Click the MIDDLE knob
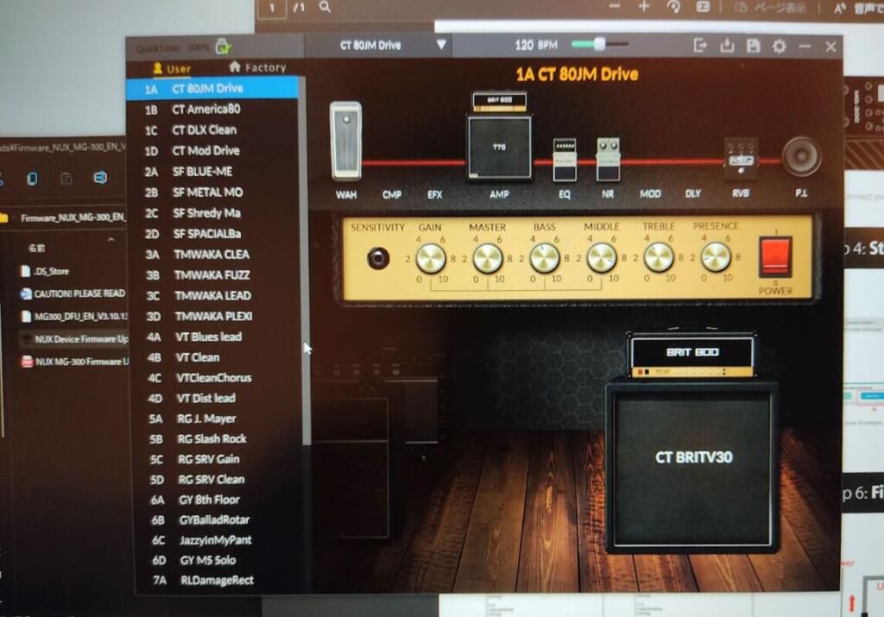The image size is (884, 617). pos(602,257)
